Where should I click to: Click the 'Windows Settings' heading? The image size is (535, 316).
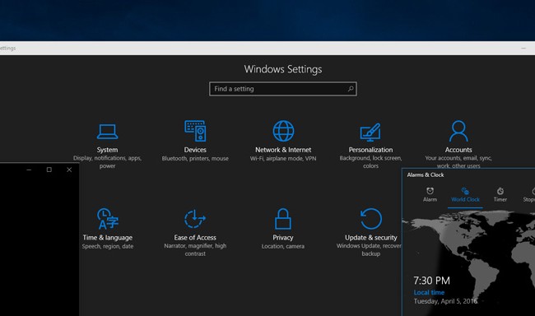click(x=283, y=69)
